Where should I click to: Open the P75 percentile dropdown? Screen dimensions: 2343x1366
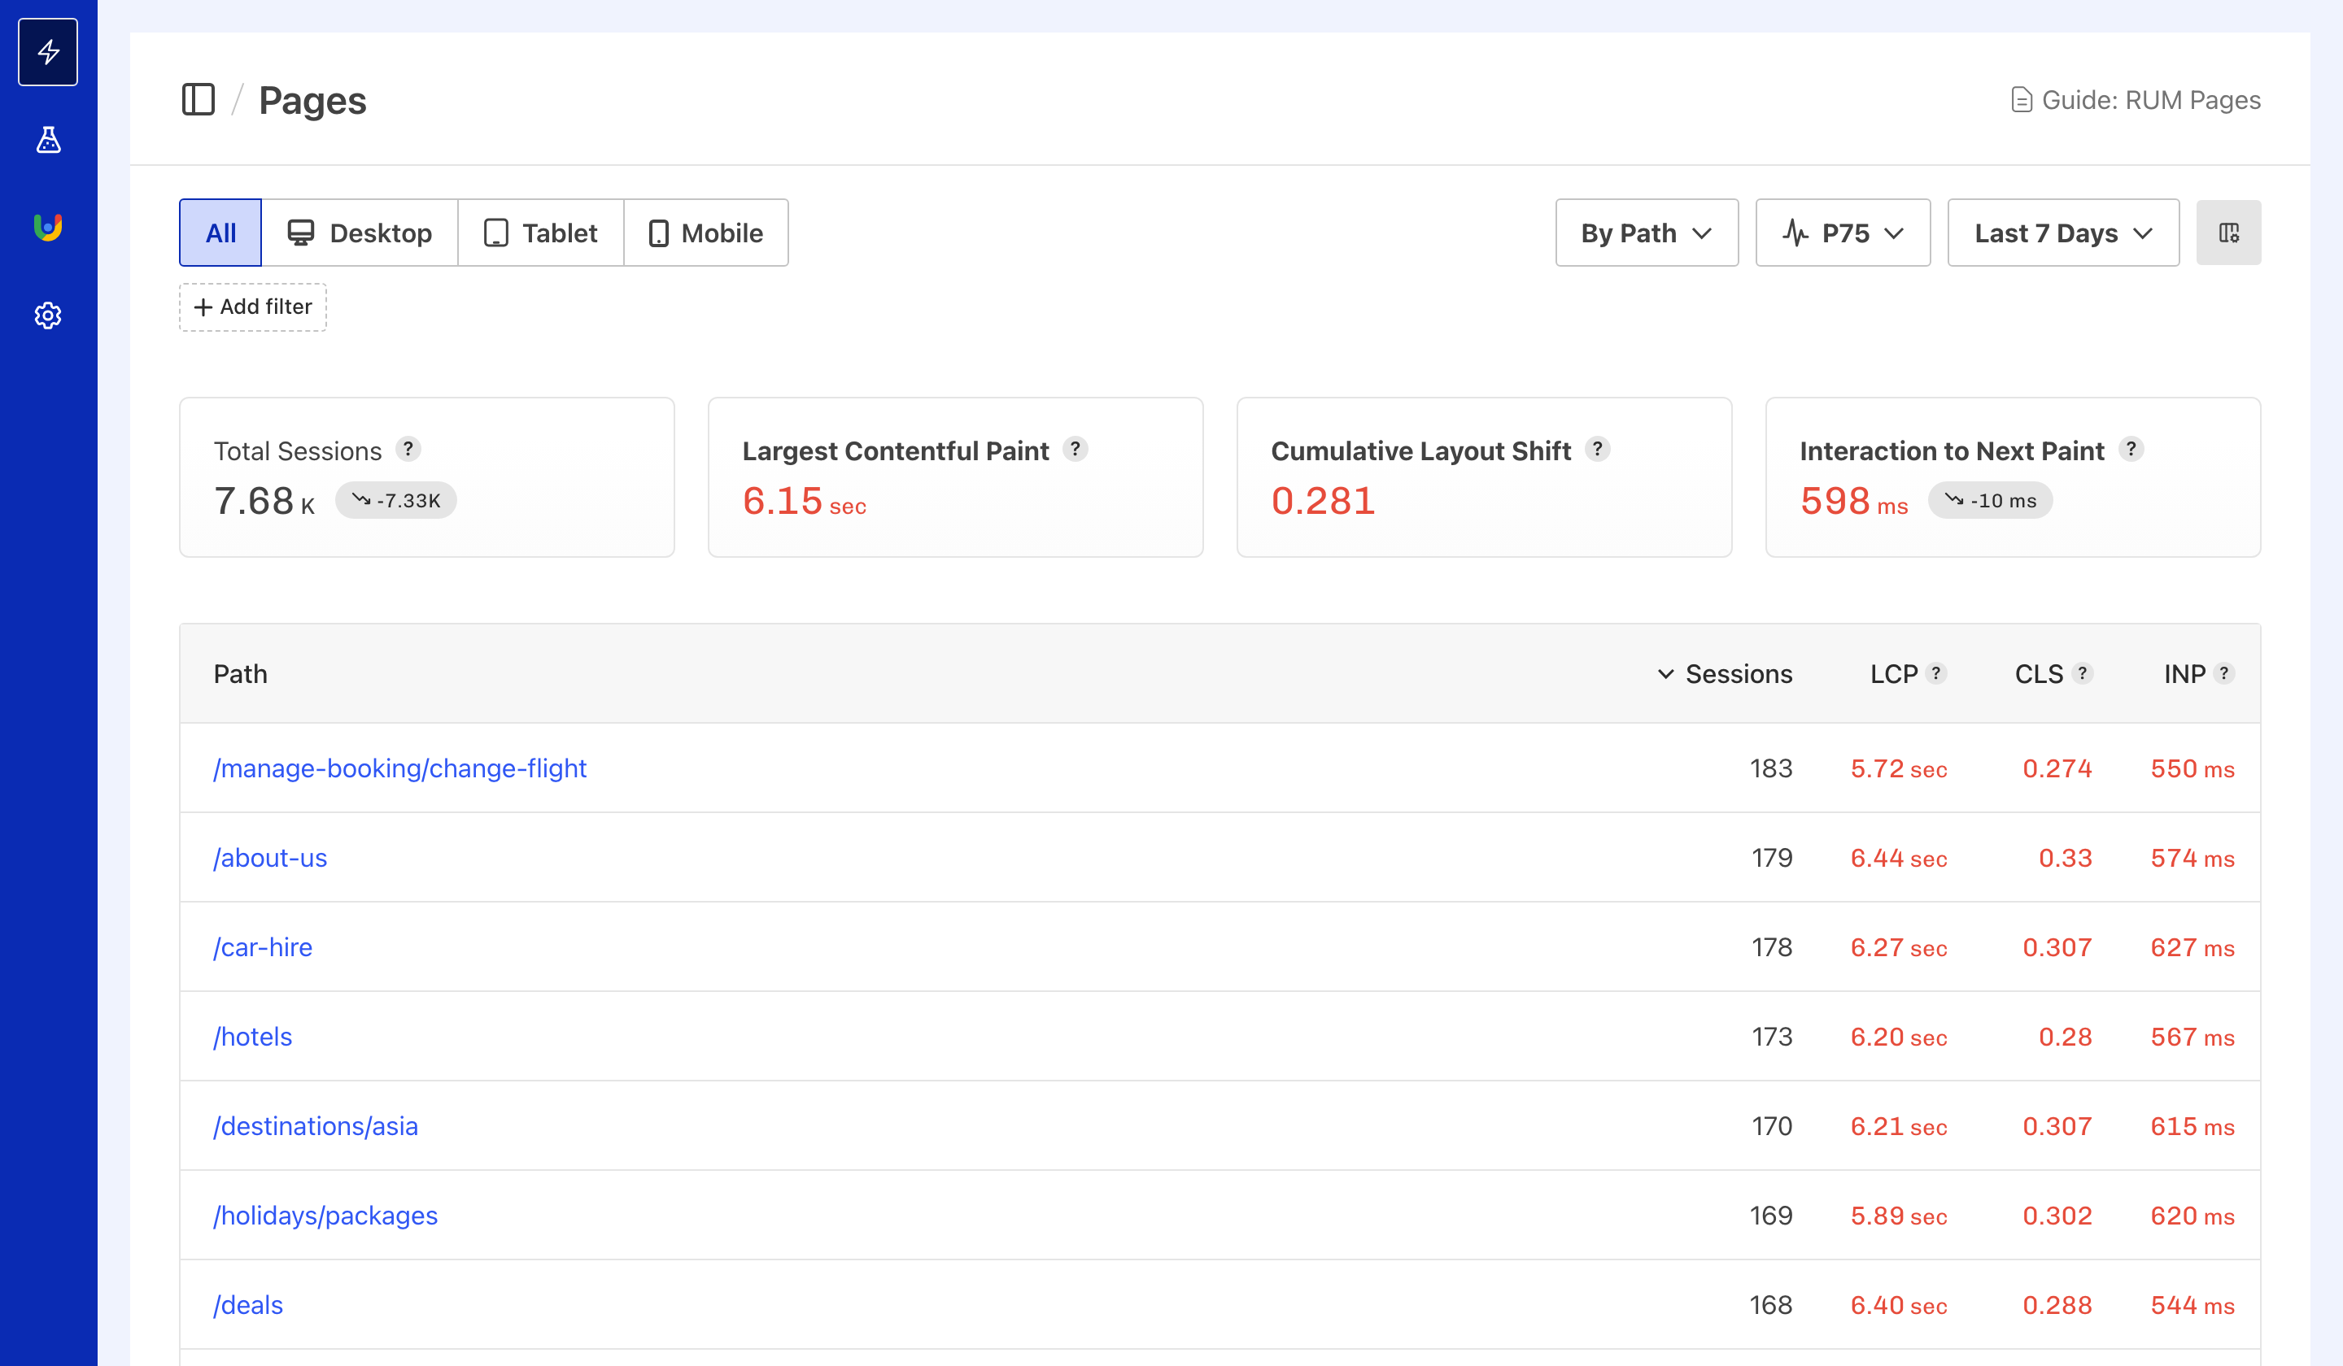click(1842, 233)
